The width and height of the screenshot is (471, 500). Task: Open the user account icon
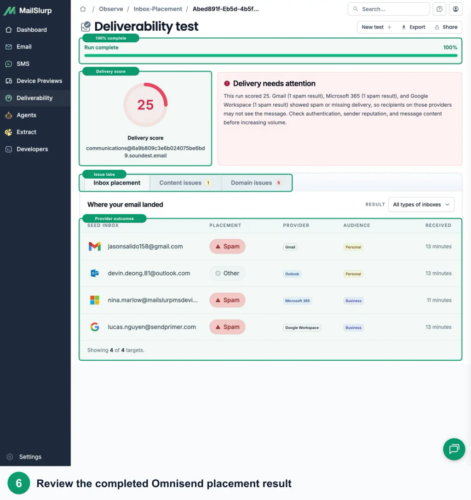[456, 9]
